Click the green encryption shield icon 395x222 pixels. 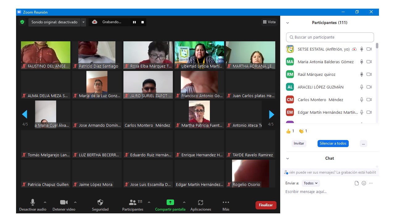point(22,22)
